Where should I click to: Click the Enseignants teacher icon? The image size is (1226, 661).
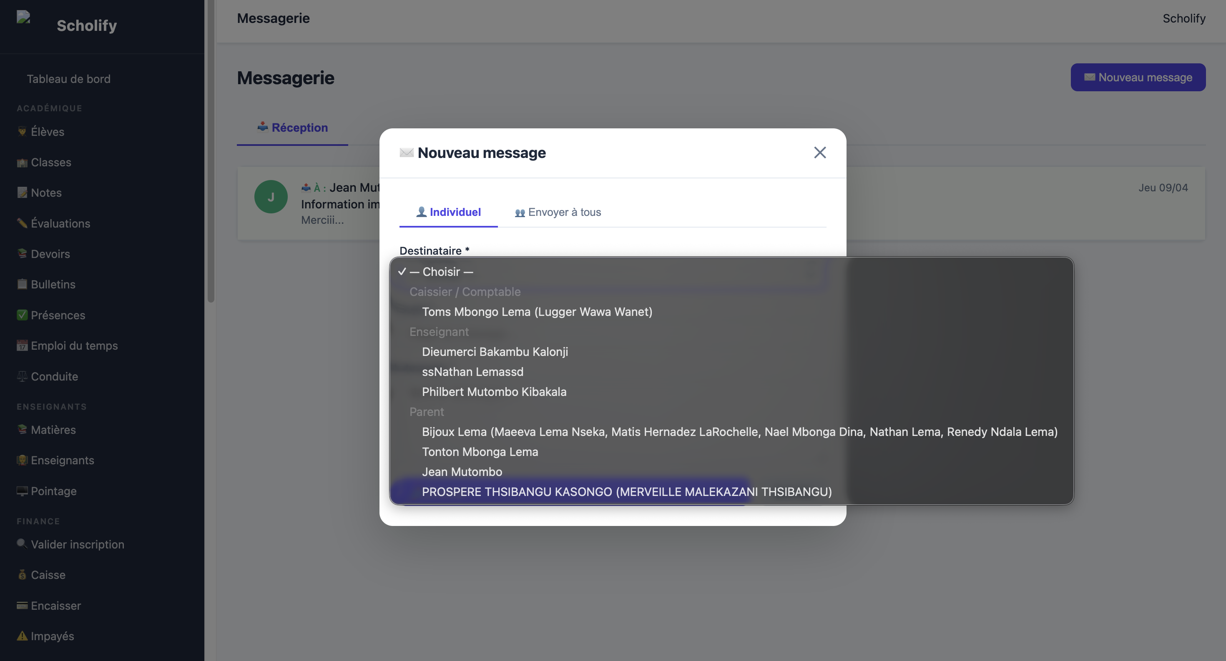tap(22, 460)
